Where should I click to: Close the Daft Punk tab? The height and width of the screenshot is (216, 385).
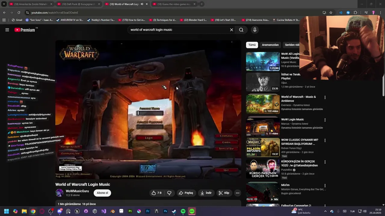tap(99, 4)
